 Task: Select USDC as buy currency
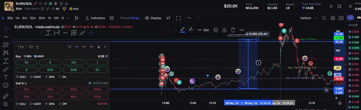(x=39, y=56)
